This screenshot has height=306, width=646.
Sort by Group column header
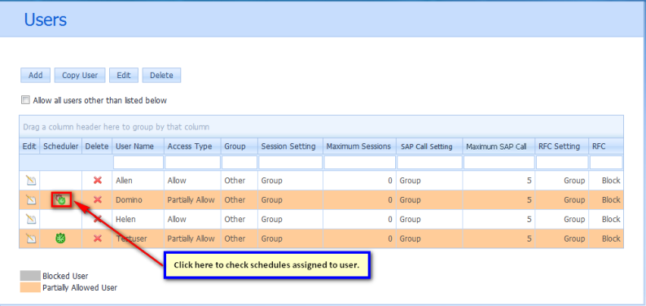tap(240, 146)
